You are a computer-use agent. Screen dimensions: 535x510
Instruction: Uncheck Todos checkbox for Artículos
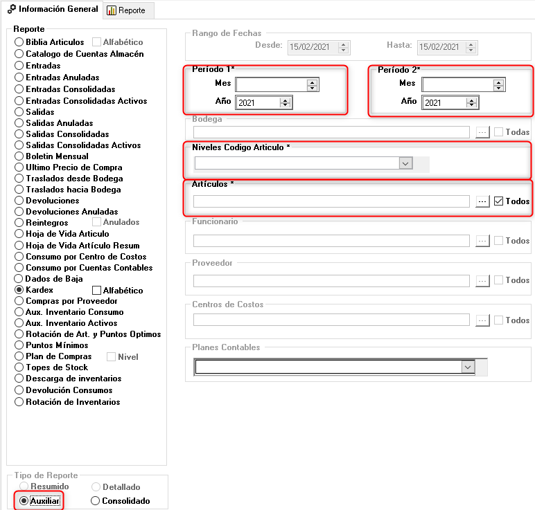499,201
